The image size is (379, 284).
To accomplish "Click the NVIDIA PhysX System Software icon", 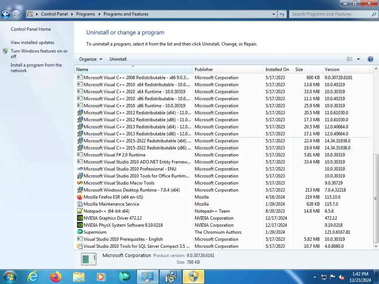I will [80, 225].
